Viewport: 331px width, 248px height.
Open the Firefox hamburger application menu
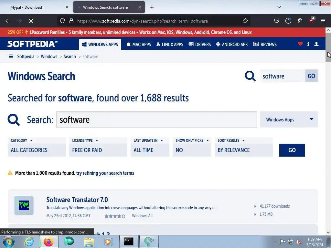tap(323, 21)
